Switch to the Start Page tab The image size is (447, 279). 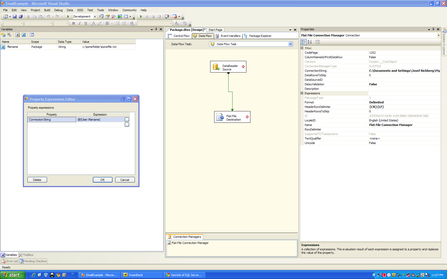click(215, 30)
